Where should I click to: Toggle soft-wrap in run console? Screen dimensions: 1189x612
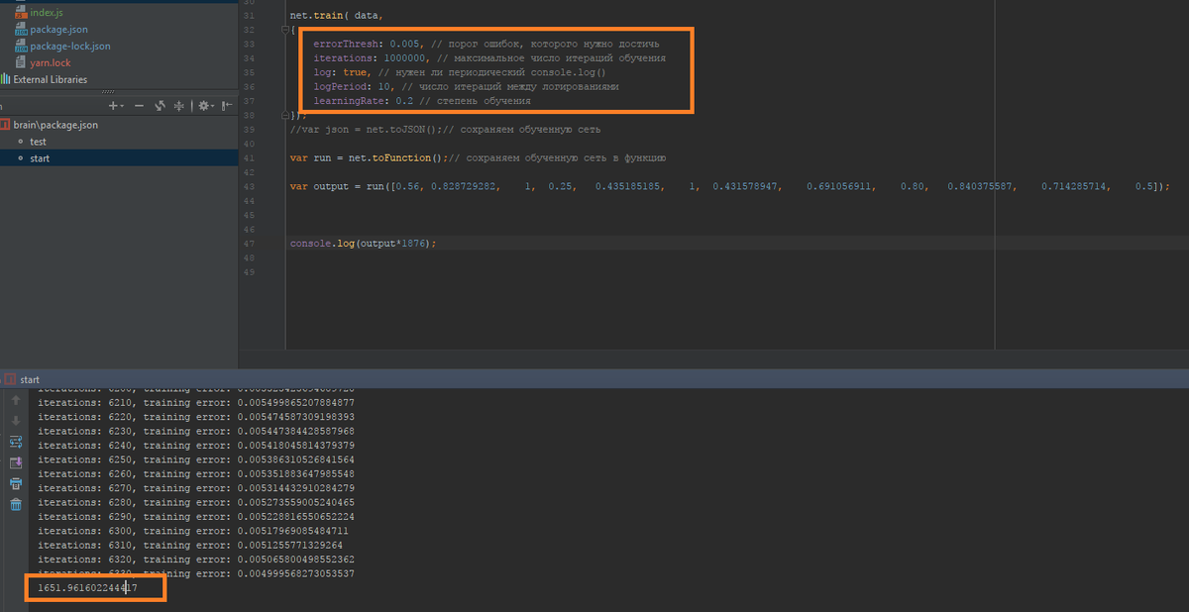[16, 442]
